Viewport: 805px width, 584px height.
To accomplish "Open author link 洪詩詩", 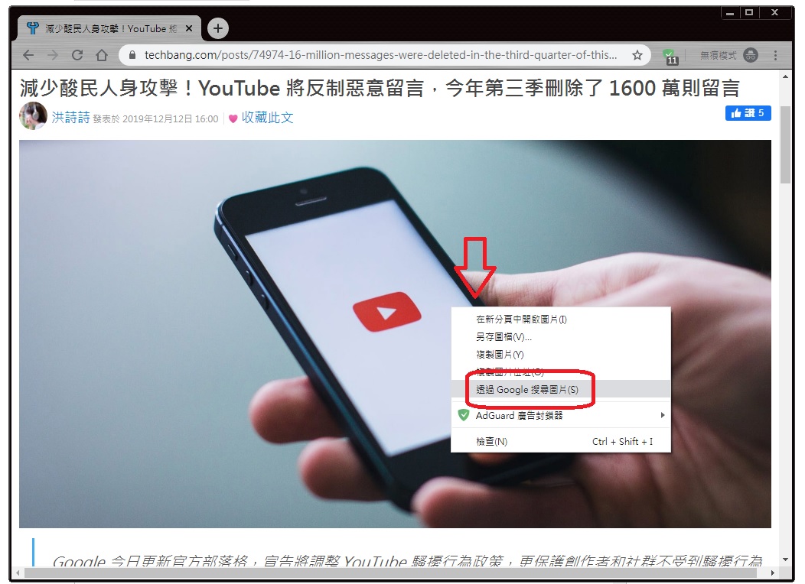I will click(x=71, y=118).
